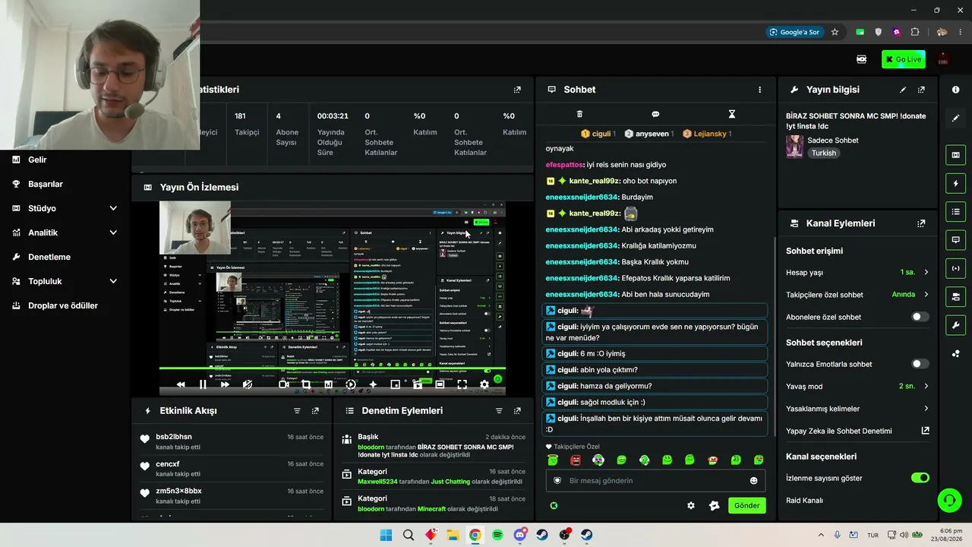This screenshot has height=547, width=972.
Task: Click the Sadece Sohbet category thumbnail
Action: tap(795, 147)
